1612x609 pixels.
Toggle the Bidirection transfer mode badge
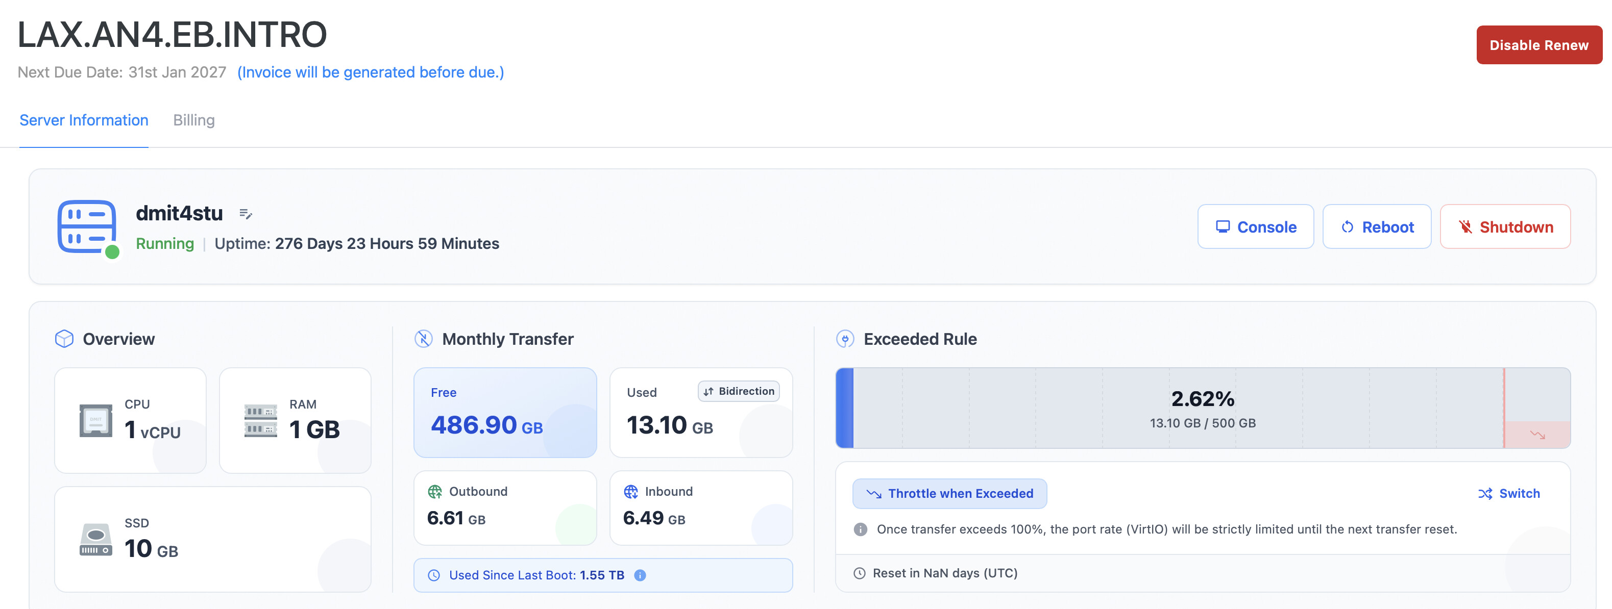[x=739, y=391]
